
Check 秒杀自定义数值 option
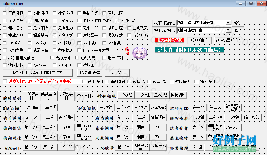5,58
